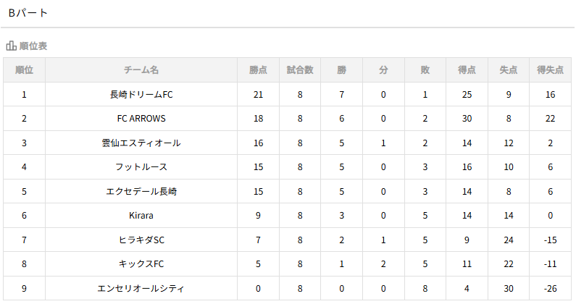Open the エクセデール長崎 team entry
The image size is (576, 304).
[141, 192]
